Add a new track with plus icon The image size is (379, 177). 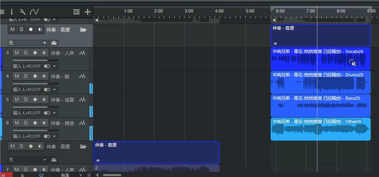point(88,12)
